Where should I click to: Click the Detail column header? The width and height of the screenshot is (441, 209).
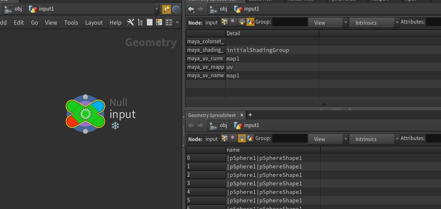coord(272,33)
